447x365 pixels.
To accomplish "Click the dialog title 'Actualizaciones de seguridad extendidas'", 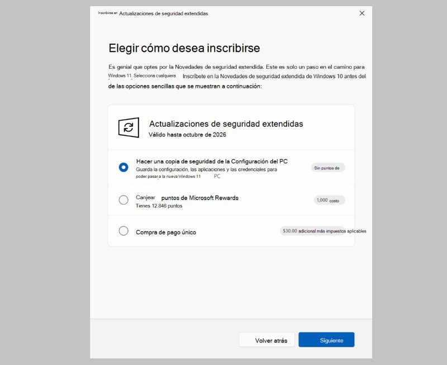I will pos(163,13).
